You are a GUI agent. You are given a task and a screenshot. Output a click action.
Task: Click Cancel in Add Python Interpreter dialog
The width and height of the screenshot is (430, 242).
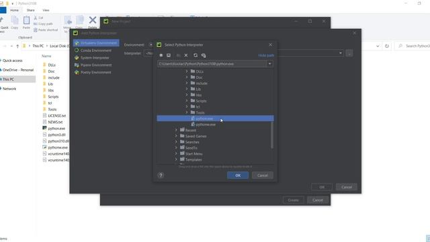[x=347, y=187]
